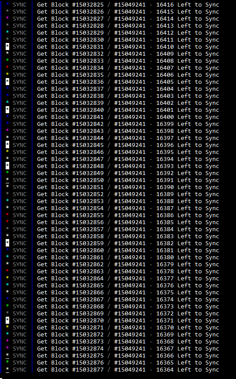This screenshot has height=379, width=236.
Task: Select "16400 Left to Sync" text
Action: click(x=187, y=117)
